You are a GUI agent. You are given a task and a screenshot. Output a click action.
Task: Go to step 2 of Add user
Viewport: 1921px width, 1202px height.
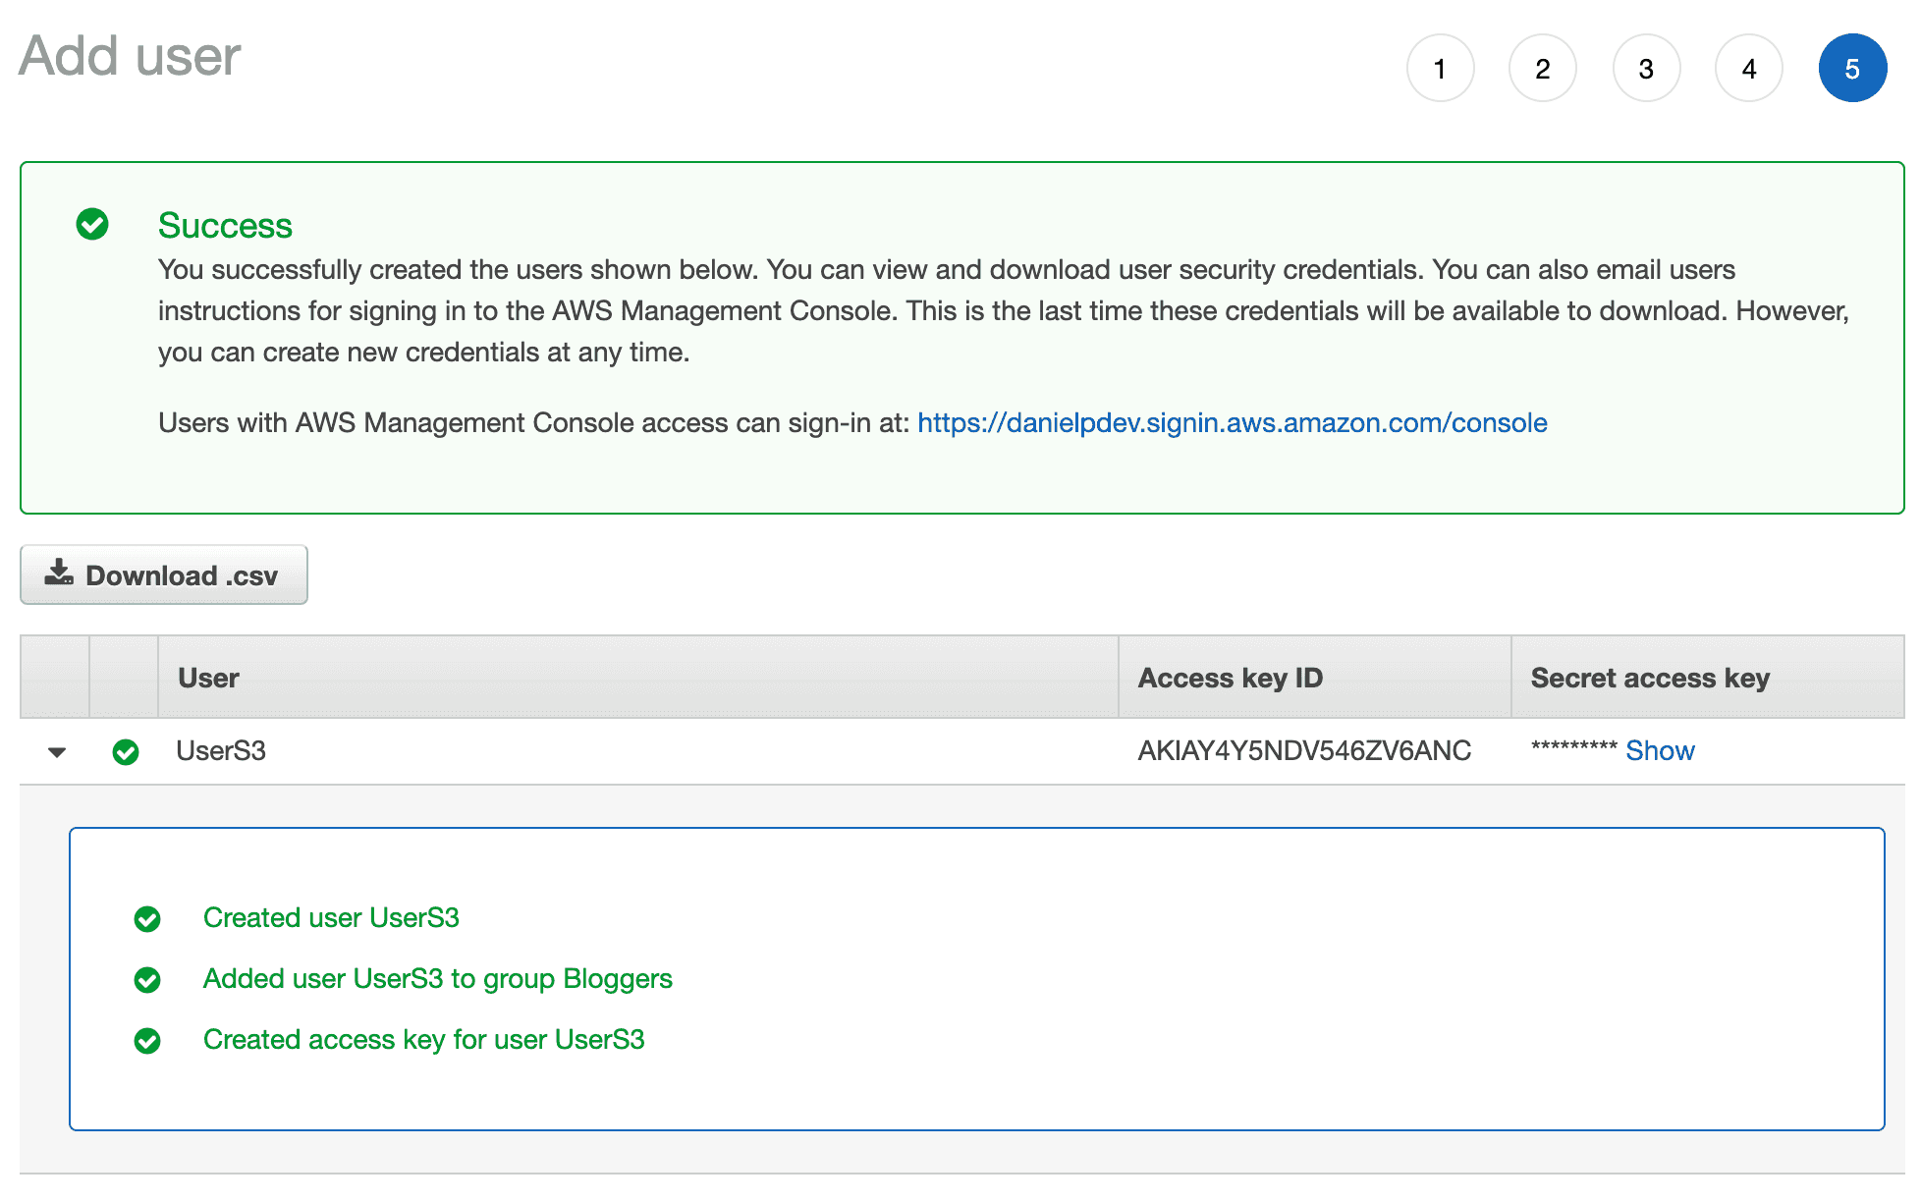pyautogui.click(x=1543, y=69)
